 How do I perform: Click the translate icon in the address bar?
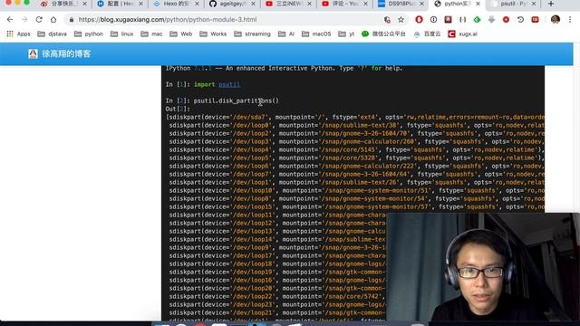point(387,20)
